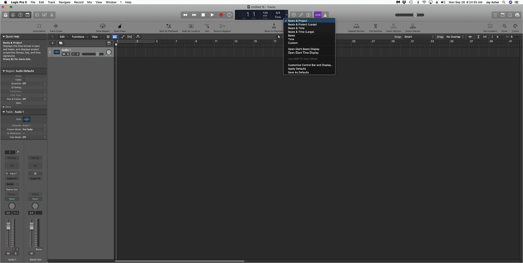The image size is (523, 263).
Task: Open the Drag mode No Overlap dropdown
Action: (x=455, y=37)
